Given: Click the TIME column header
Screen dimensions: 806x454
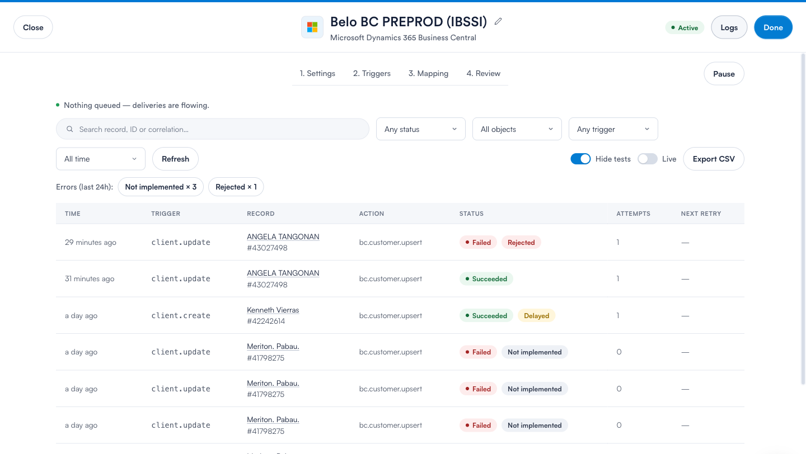Looking at the screenshot, I should click(73, 214).
